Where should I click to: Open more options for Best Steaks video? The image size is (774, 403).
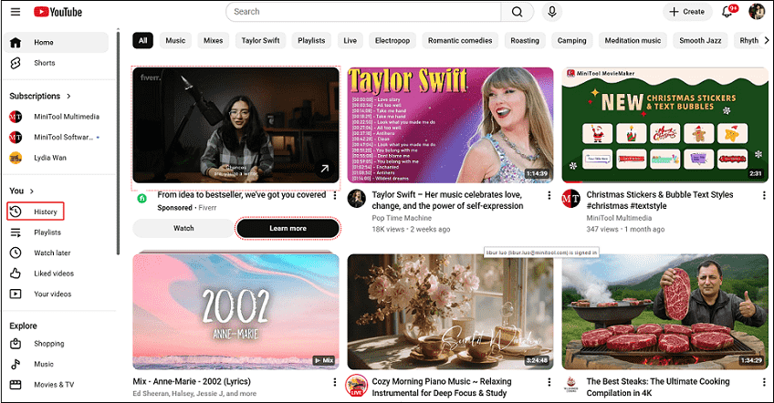(764, 382)
